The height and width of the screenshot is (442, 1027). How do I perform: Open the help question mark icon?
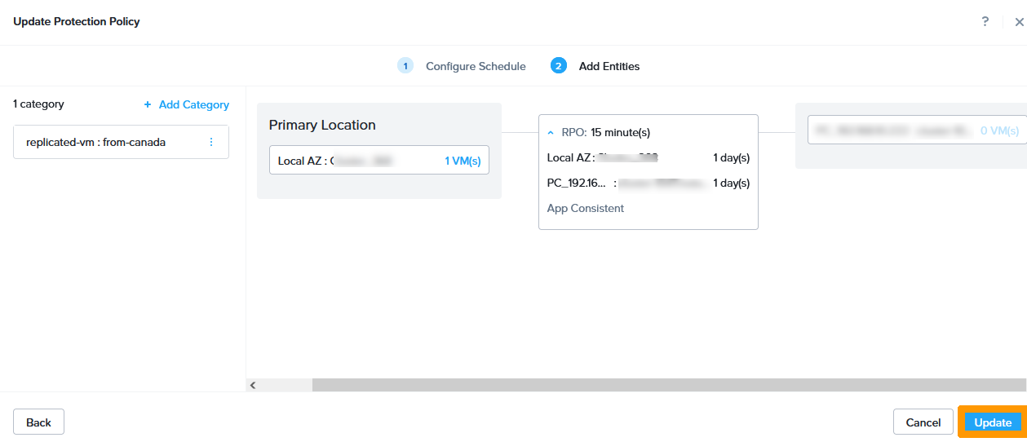(985, 22)
